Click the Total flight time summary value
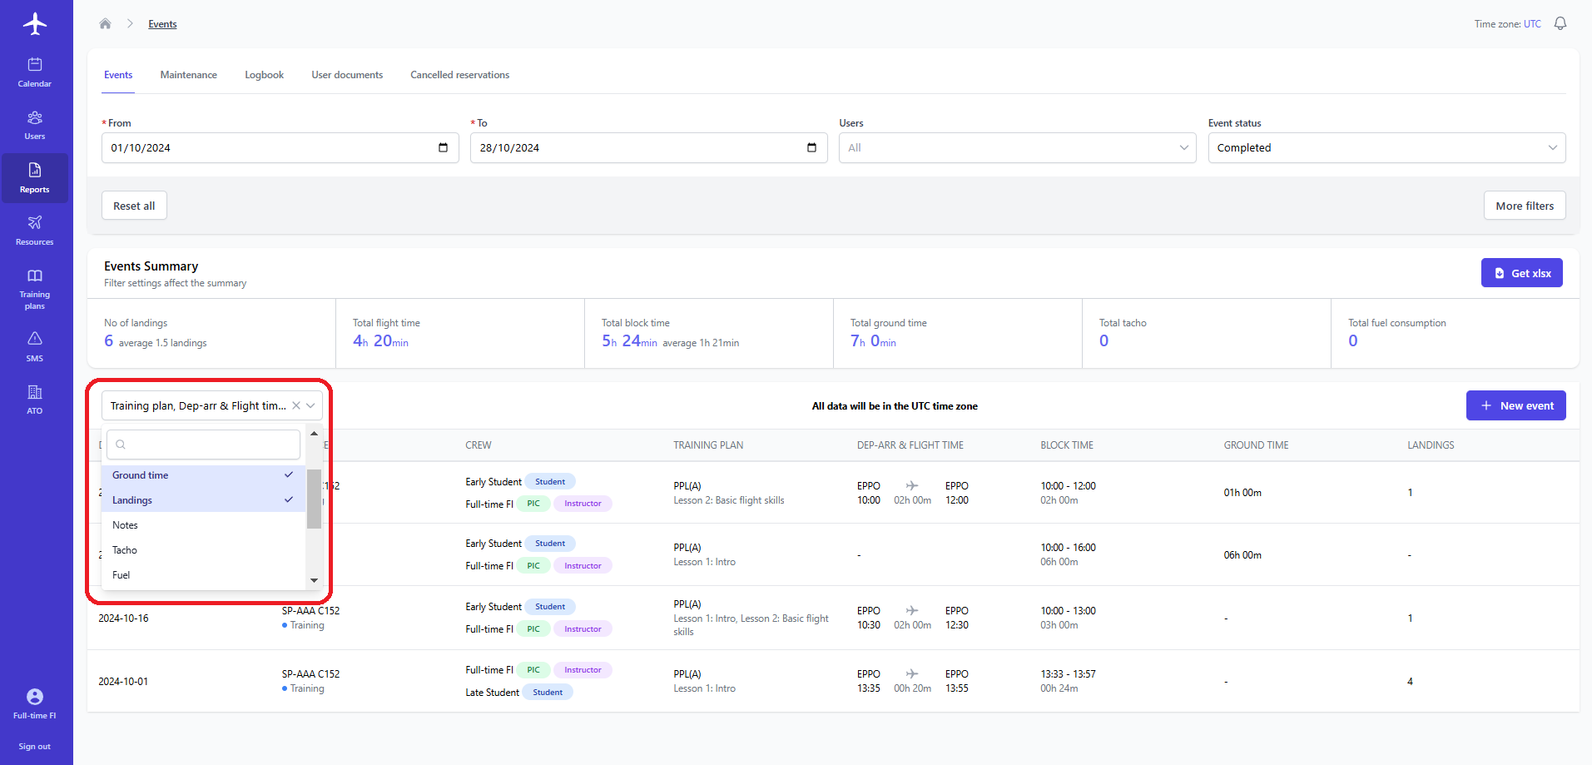 pos(380,340)
